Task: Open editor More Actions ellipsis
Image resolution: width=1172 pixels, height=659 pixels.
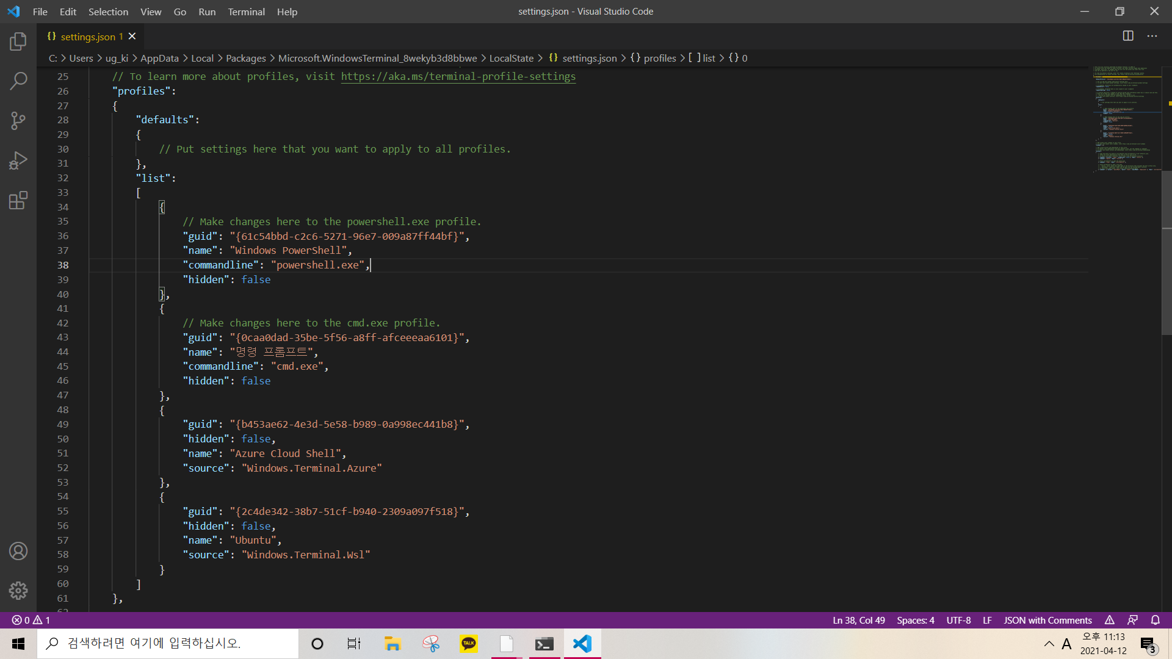Action: pyautogui.click(x=1152, y=36)
